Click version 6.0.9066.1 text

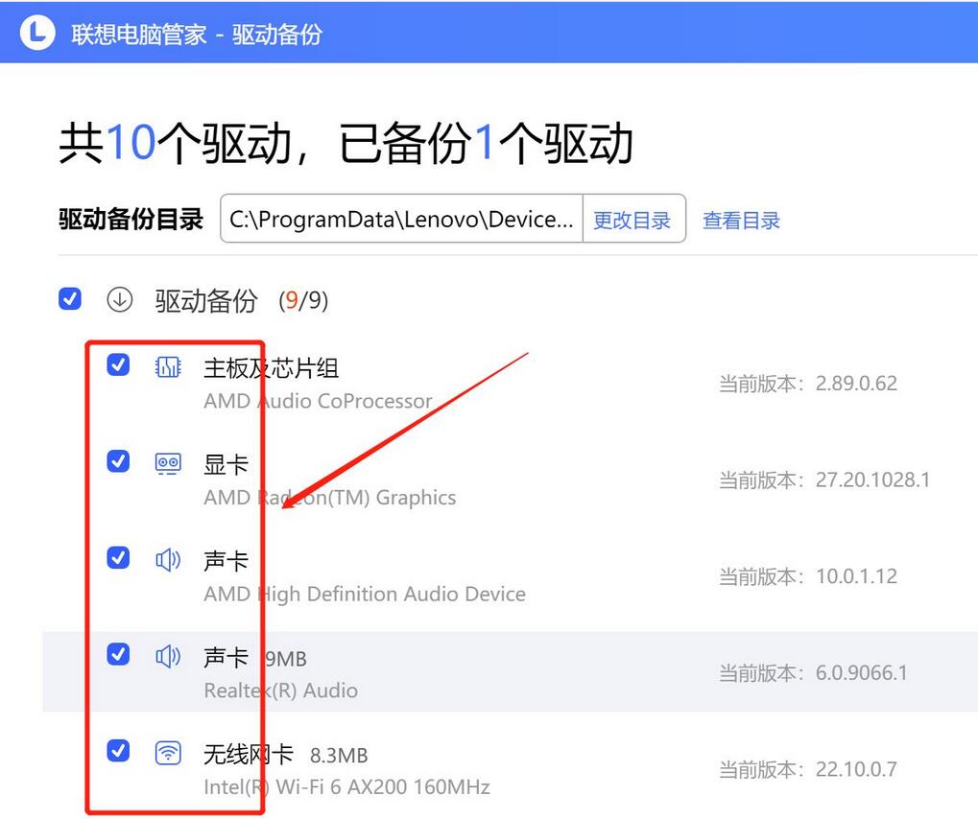pyautogui.click(x=861, y=672)
